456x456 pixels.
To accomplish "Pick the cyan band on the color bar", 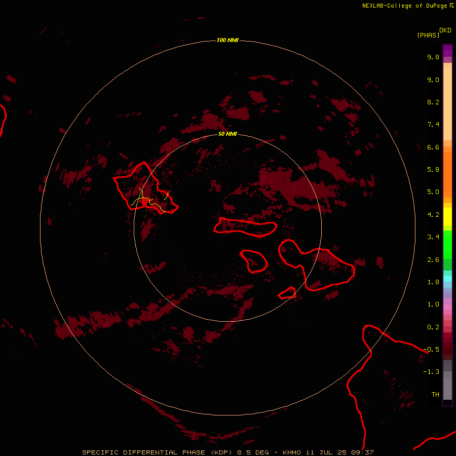I will tap(447, 279).
